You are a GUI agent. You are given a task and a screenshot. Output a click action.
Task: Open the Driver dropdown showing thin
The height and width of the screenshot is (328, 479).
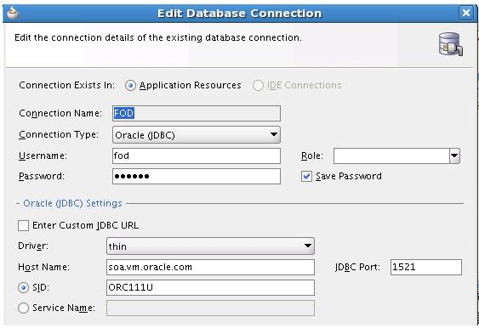coord(210,246)
